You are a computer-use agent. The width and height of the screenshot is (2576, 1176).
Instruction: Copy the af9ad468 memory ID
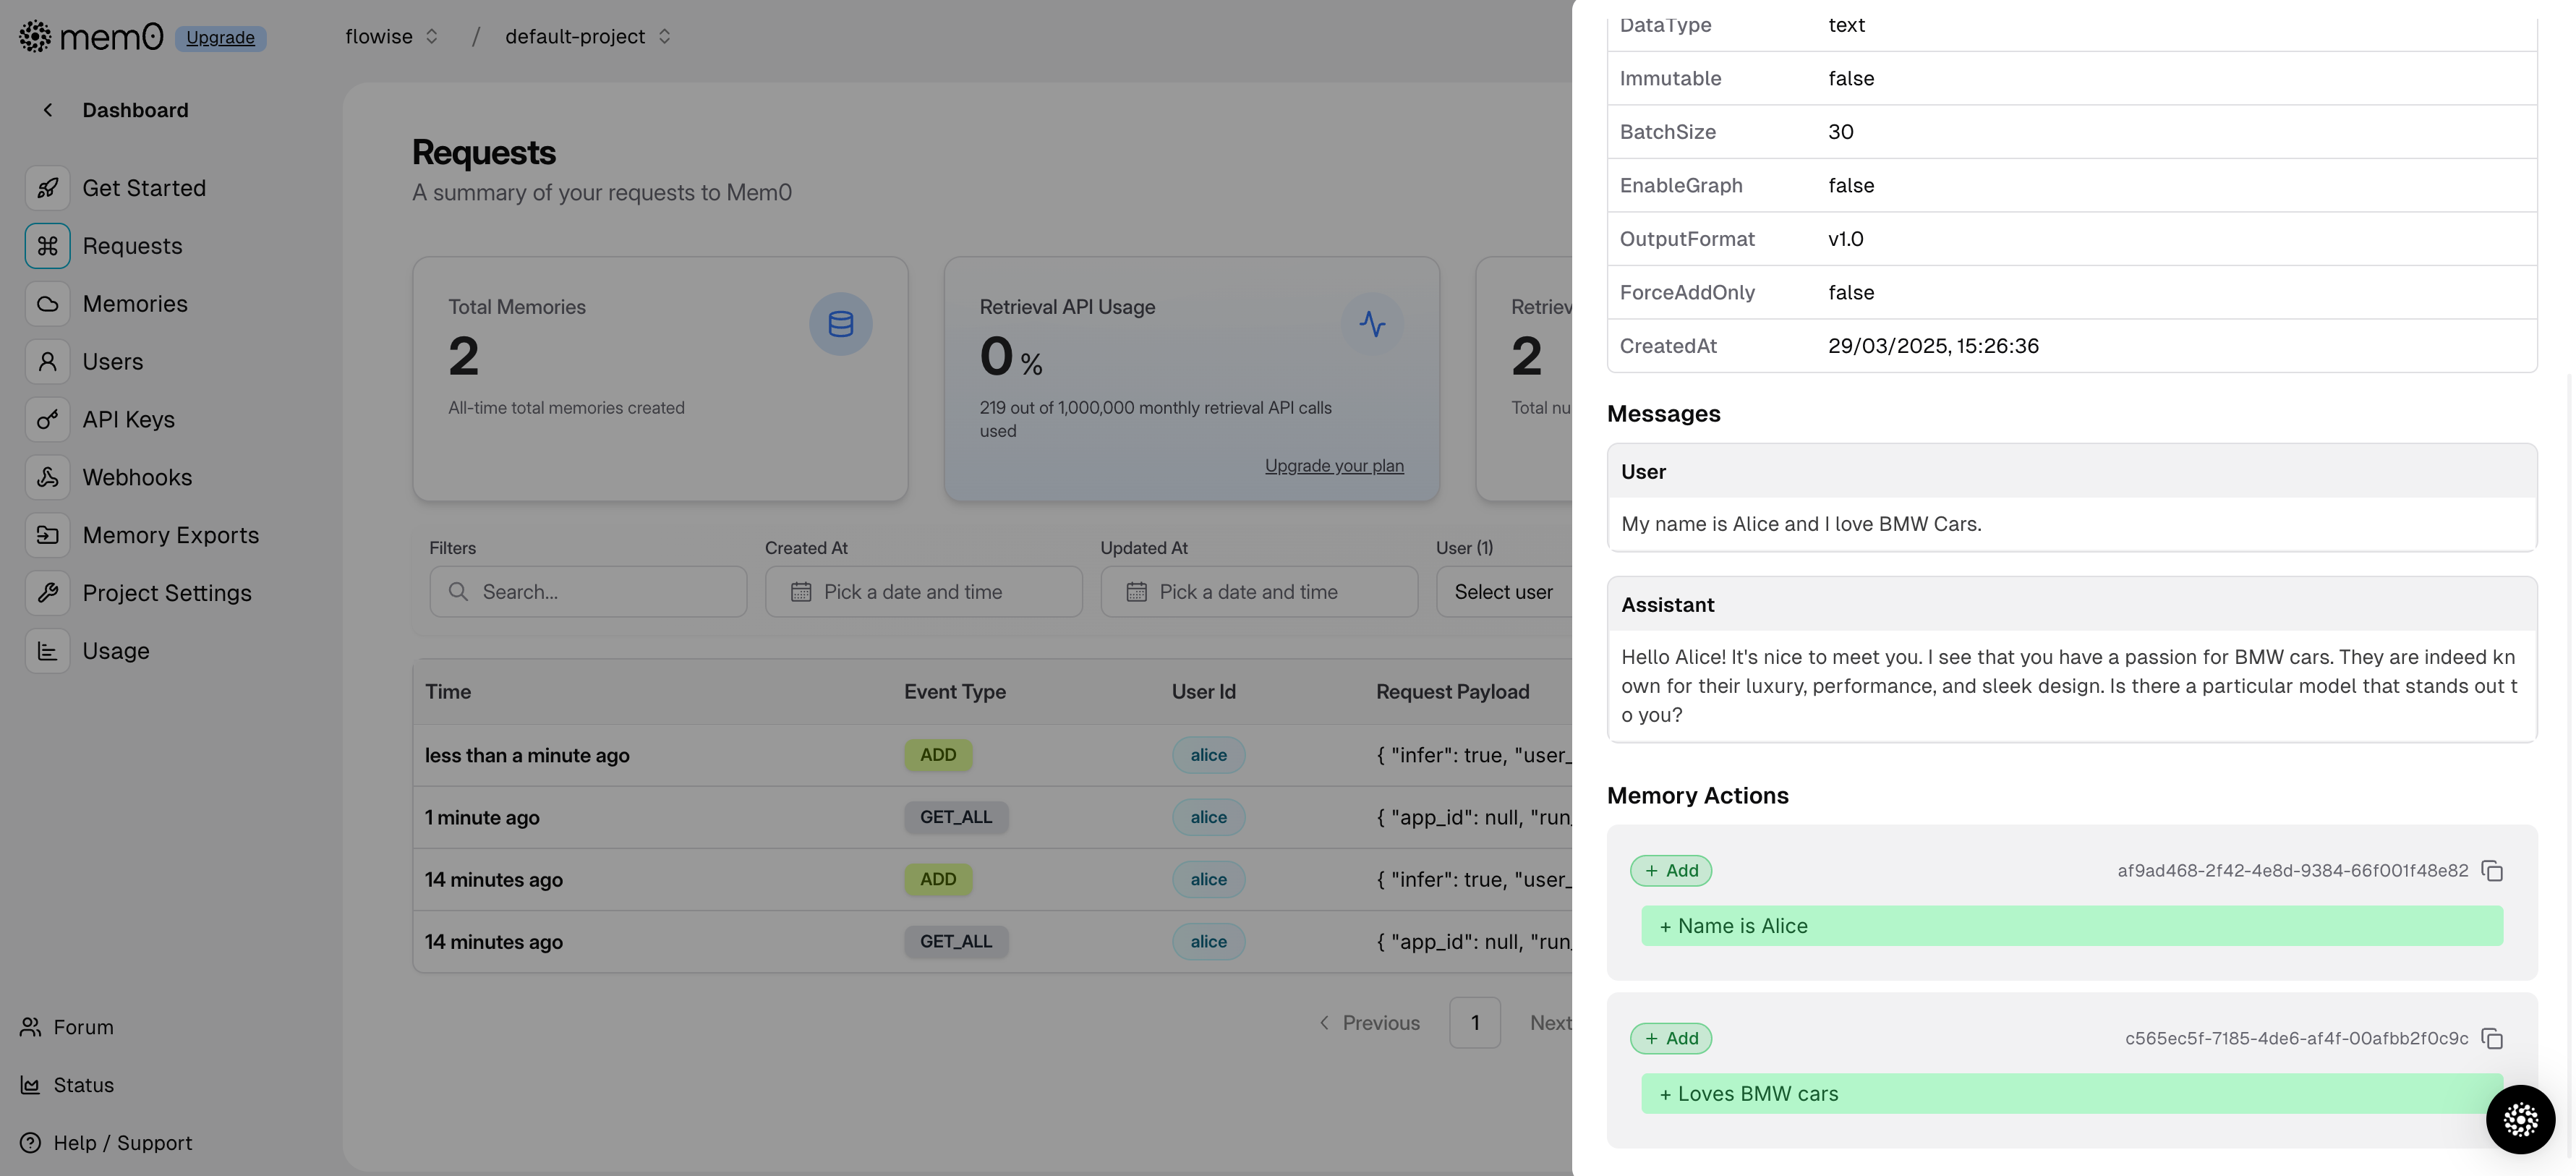point(2492,871)
